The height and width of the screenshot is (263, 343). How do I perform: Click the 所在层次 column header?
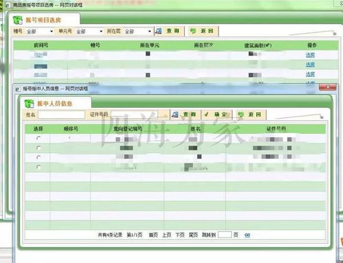point(203,45)
